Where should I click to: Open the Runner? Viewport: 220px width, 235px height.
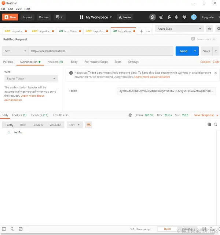pos(44,17)
